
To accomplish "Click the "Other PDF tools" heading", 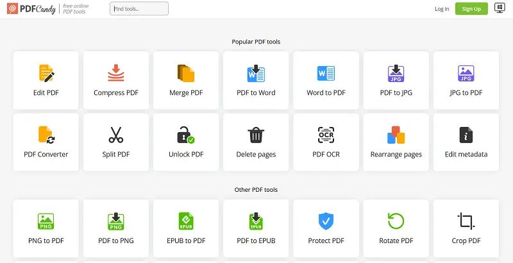I will coord(256,190).
